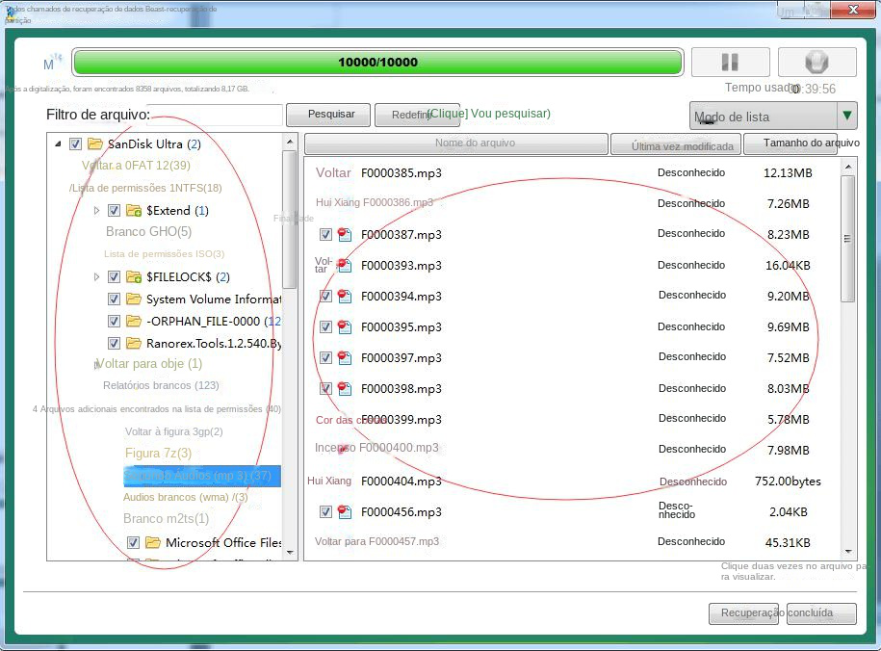Click the mp3 file icon beside F0000397.mp3
Viewport: 881px width, 651px height.
click(344, 358)
